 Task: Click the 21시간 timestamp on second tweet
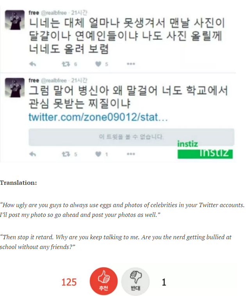(79, 80)
